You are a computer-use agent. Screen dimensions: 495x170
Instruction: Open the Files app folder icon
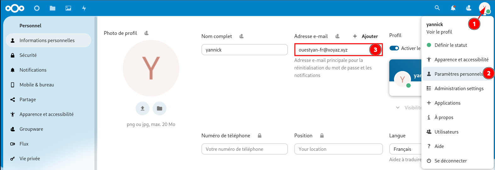tap(53, 8)
